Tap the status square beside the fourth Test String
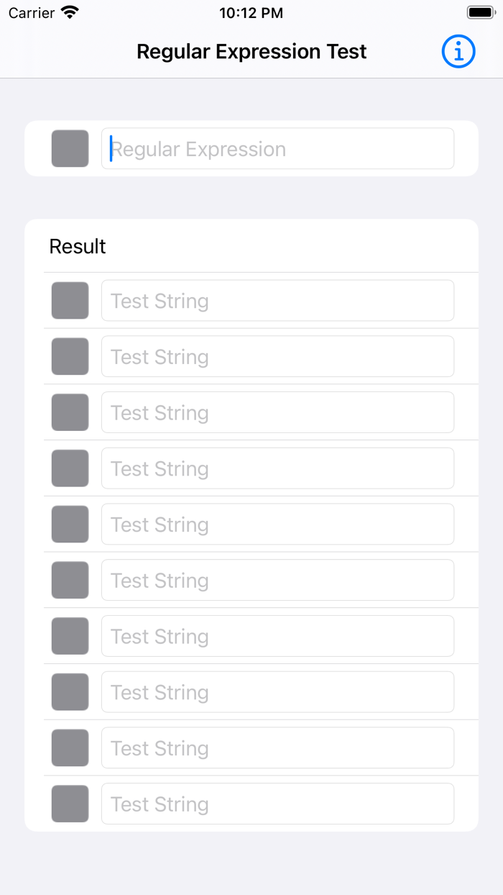Image resolution: width=503 pixels, height=895 pixels. [x=70, y=468]
